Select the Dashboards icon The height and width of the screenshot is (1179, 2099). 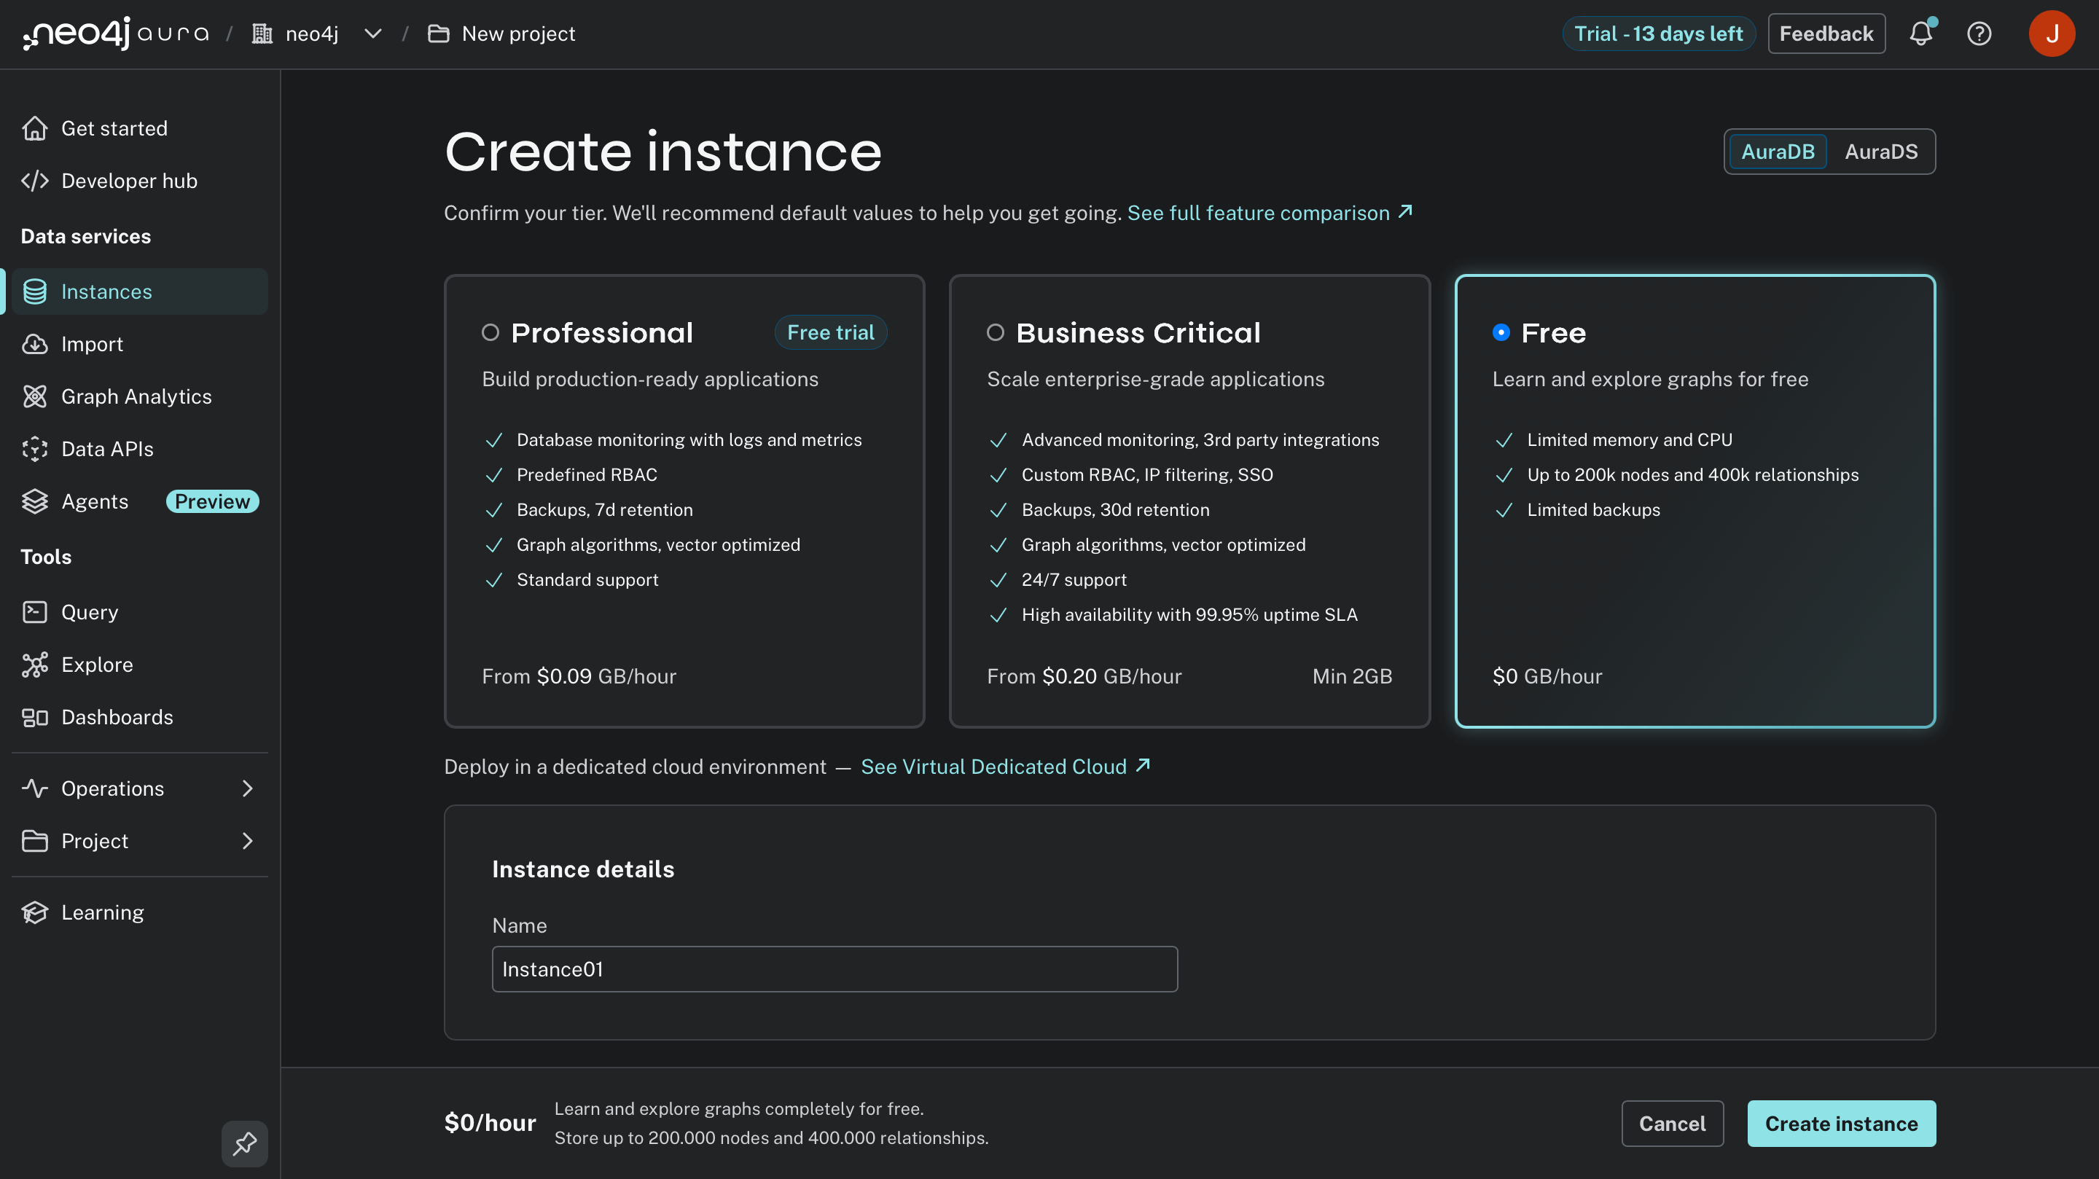click(x=36, y=717)
